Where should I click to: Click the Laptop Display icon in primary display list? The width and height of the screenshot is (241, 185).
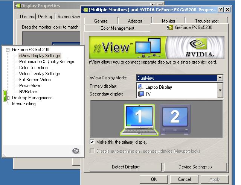[140, 87]
